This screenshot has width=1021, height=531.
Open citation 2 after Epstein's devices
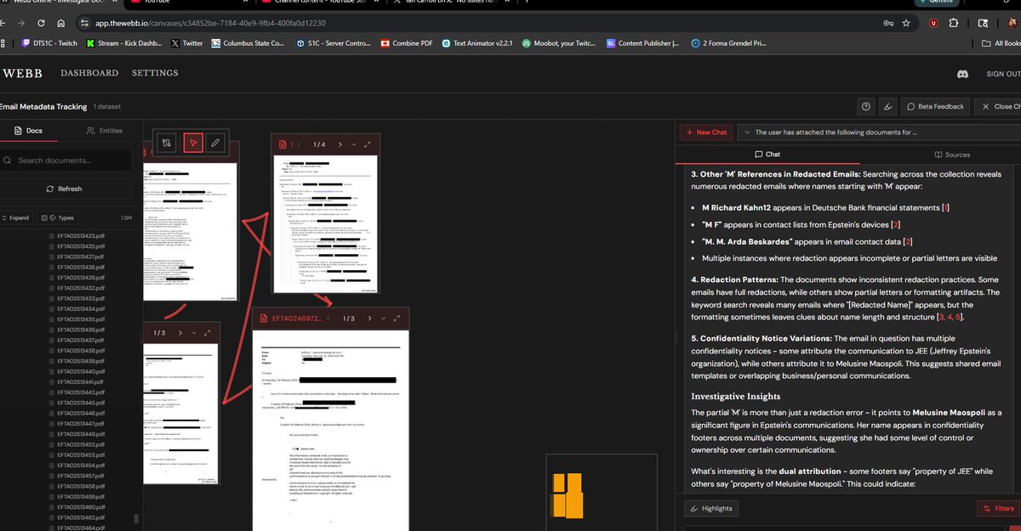point(895,224)
